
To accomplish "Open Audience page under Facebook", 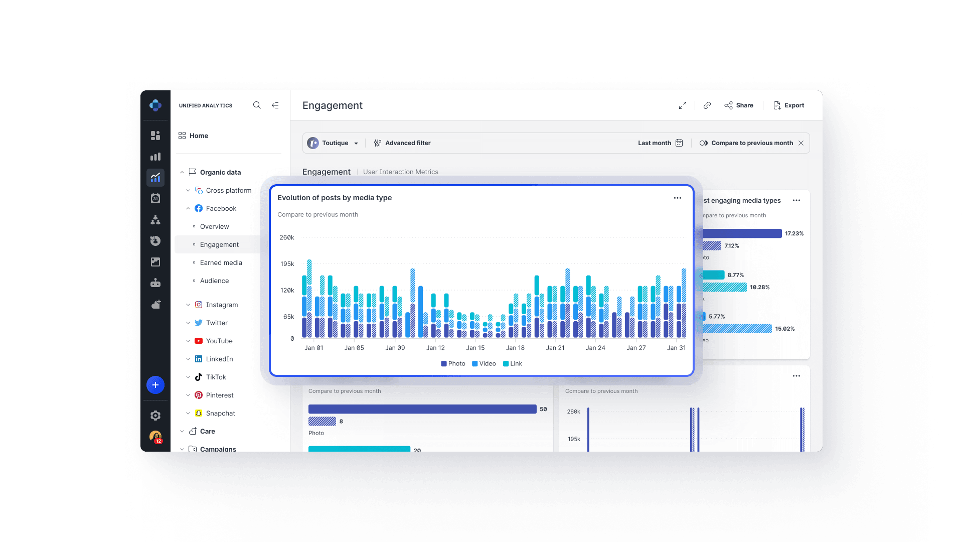I will pyautogui.click(x=214, y=281).
